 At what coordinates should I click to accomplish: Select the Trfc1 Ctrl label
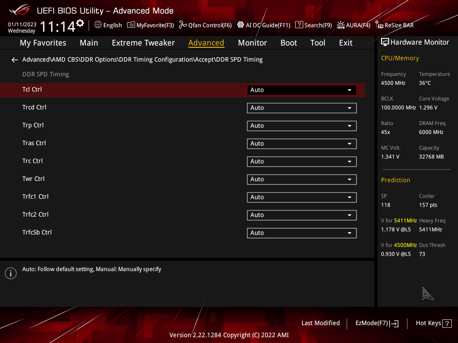click(x=35, y=197)
